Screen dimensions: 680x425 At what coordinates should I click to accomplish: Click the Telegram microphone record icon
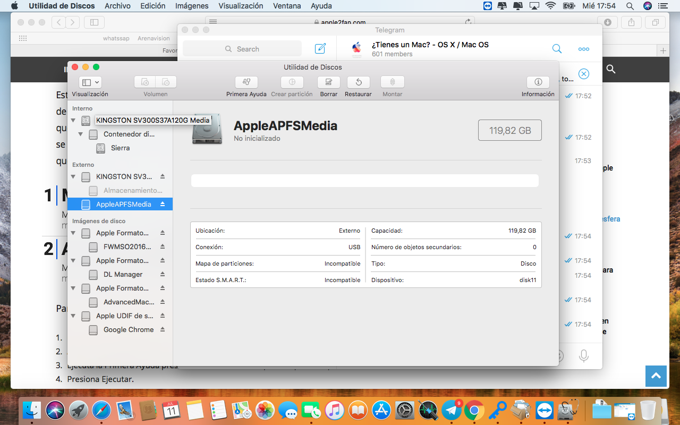pos(584,355)
